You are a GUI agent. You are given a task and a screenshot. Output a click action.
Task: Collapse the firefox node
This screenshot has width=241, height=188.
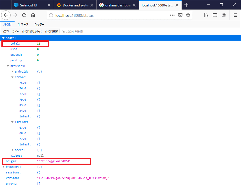click(12, 122)
